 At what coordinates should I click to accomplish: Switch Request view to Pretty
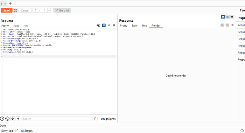coord(5,26)
